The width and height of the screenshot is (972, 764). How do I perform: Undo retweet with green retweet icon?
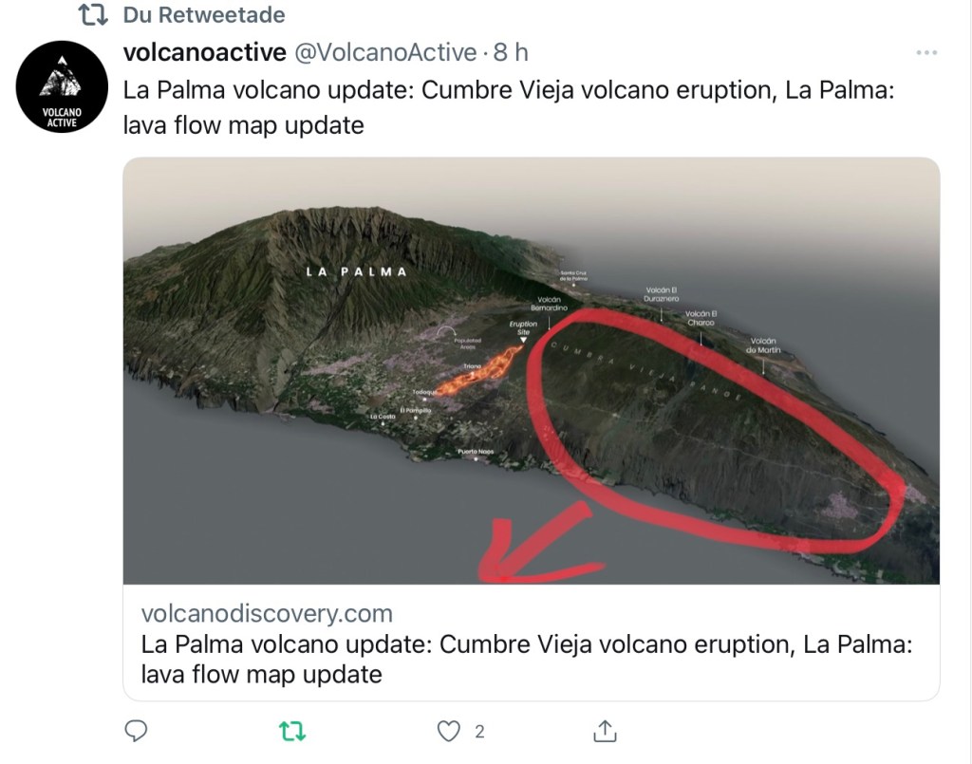pyautogui.click(x=292, y=731)
